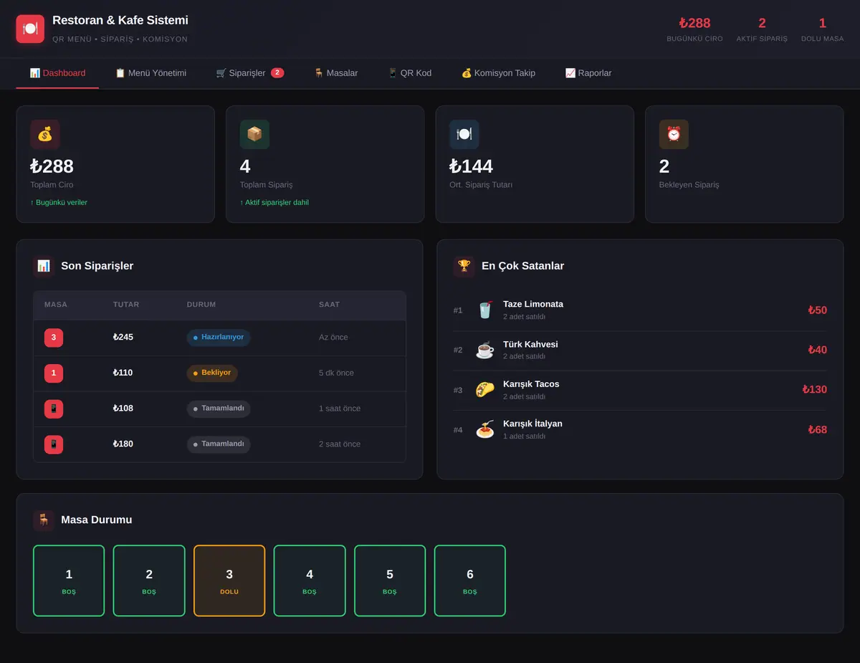This screenshot has width=860, height=663.
Task: Click the money bag icon on Toplam Ciro
Action: [44, 134]
